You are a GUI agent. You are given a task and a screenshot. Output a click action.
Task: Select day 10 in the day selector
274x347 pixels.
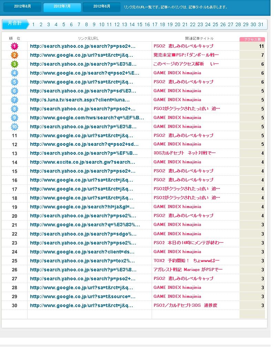[x=102, y=24]
